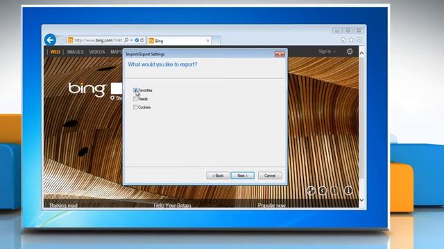Screen dimensions: 444x249
Task: Click the compatibility view icon in address bar
Action: point(137,40)
